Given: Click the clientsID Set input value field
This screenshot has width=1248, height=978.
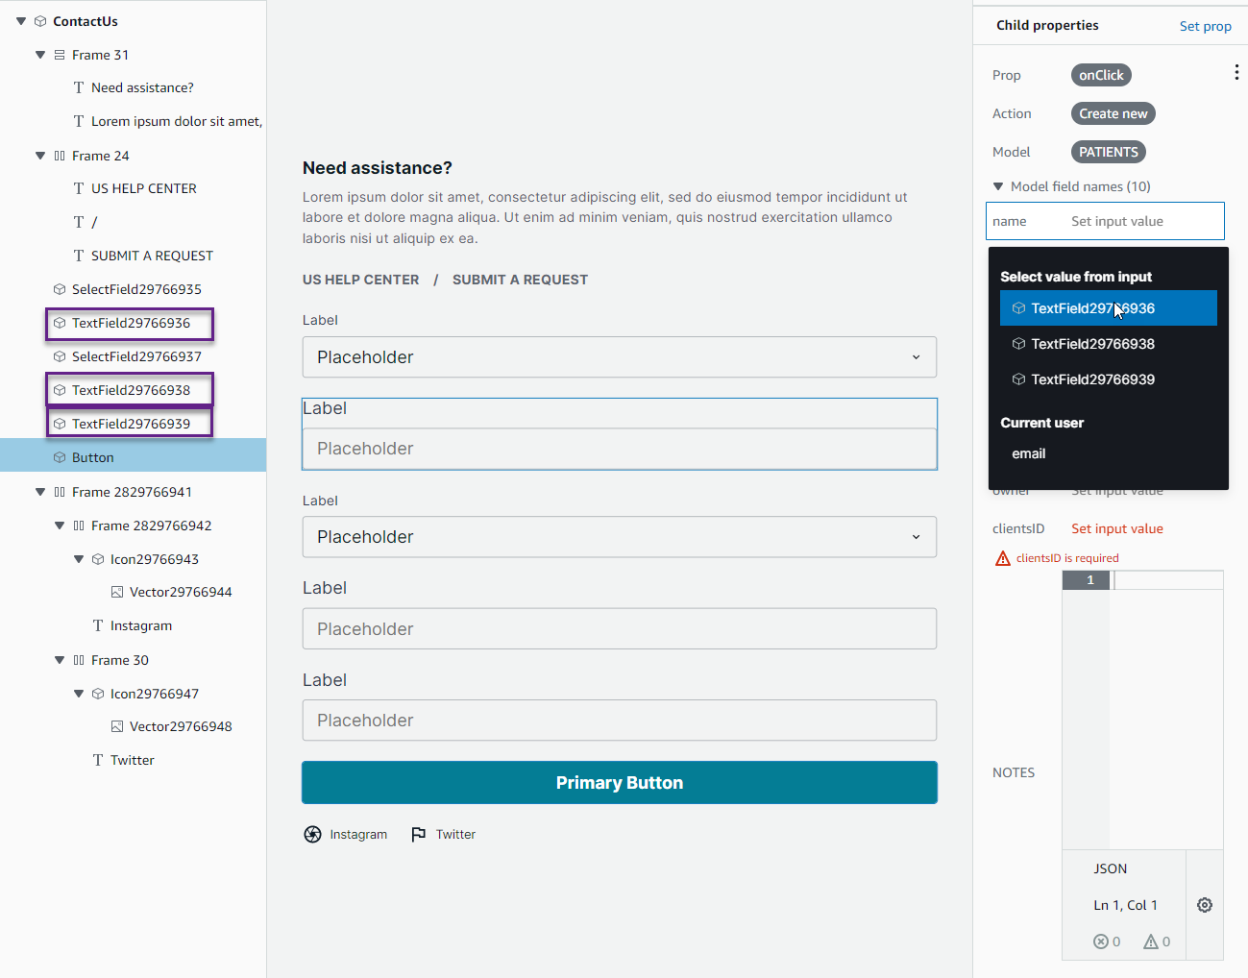Looking at the screenshot, I should pos(1116,527).
